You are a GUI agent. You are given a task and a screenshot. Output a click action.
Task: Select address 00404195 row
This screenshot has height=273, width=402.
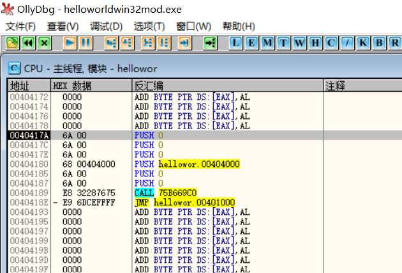click(x=205, y=222)
